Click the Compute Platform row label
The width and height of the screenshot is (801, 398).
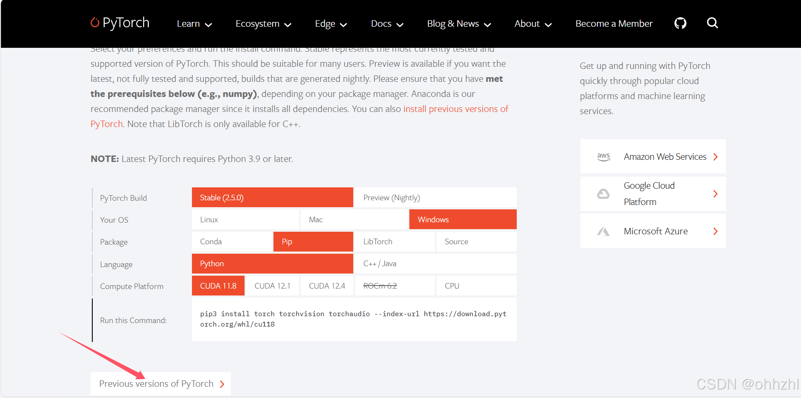click(132, 286)
